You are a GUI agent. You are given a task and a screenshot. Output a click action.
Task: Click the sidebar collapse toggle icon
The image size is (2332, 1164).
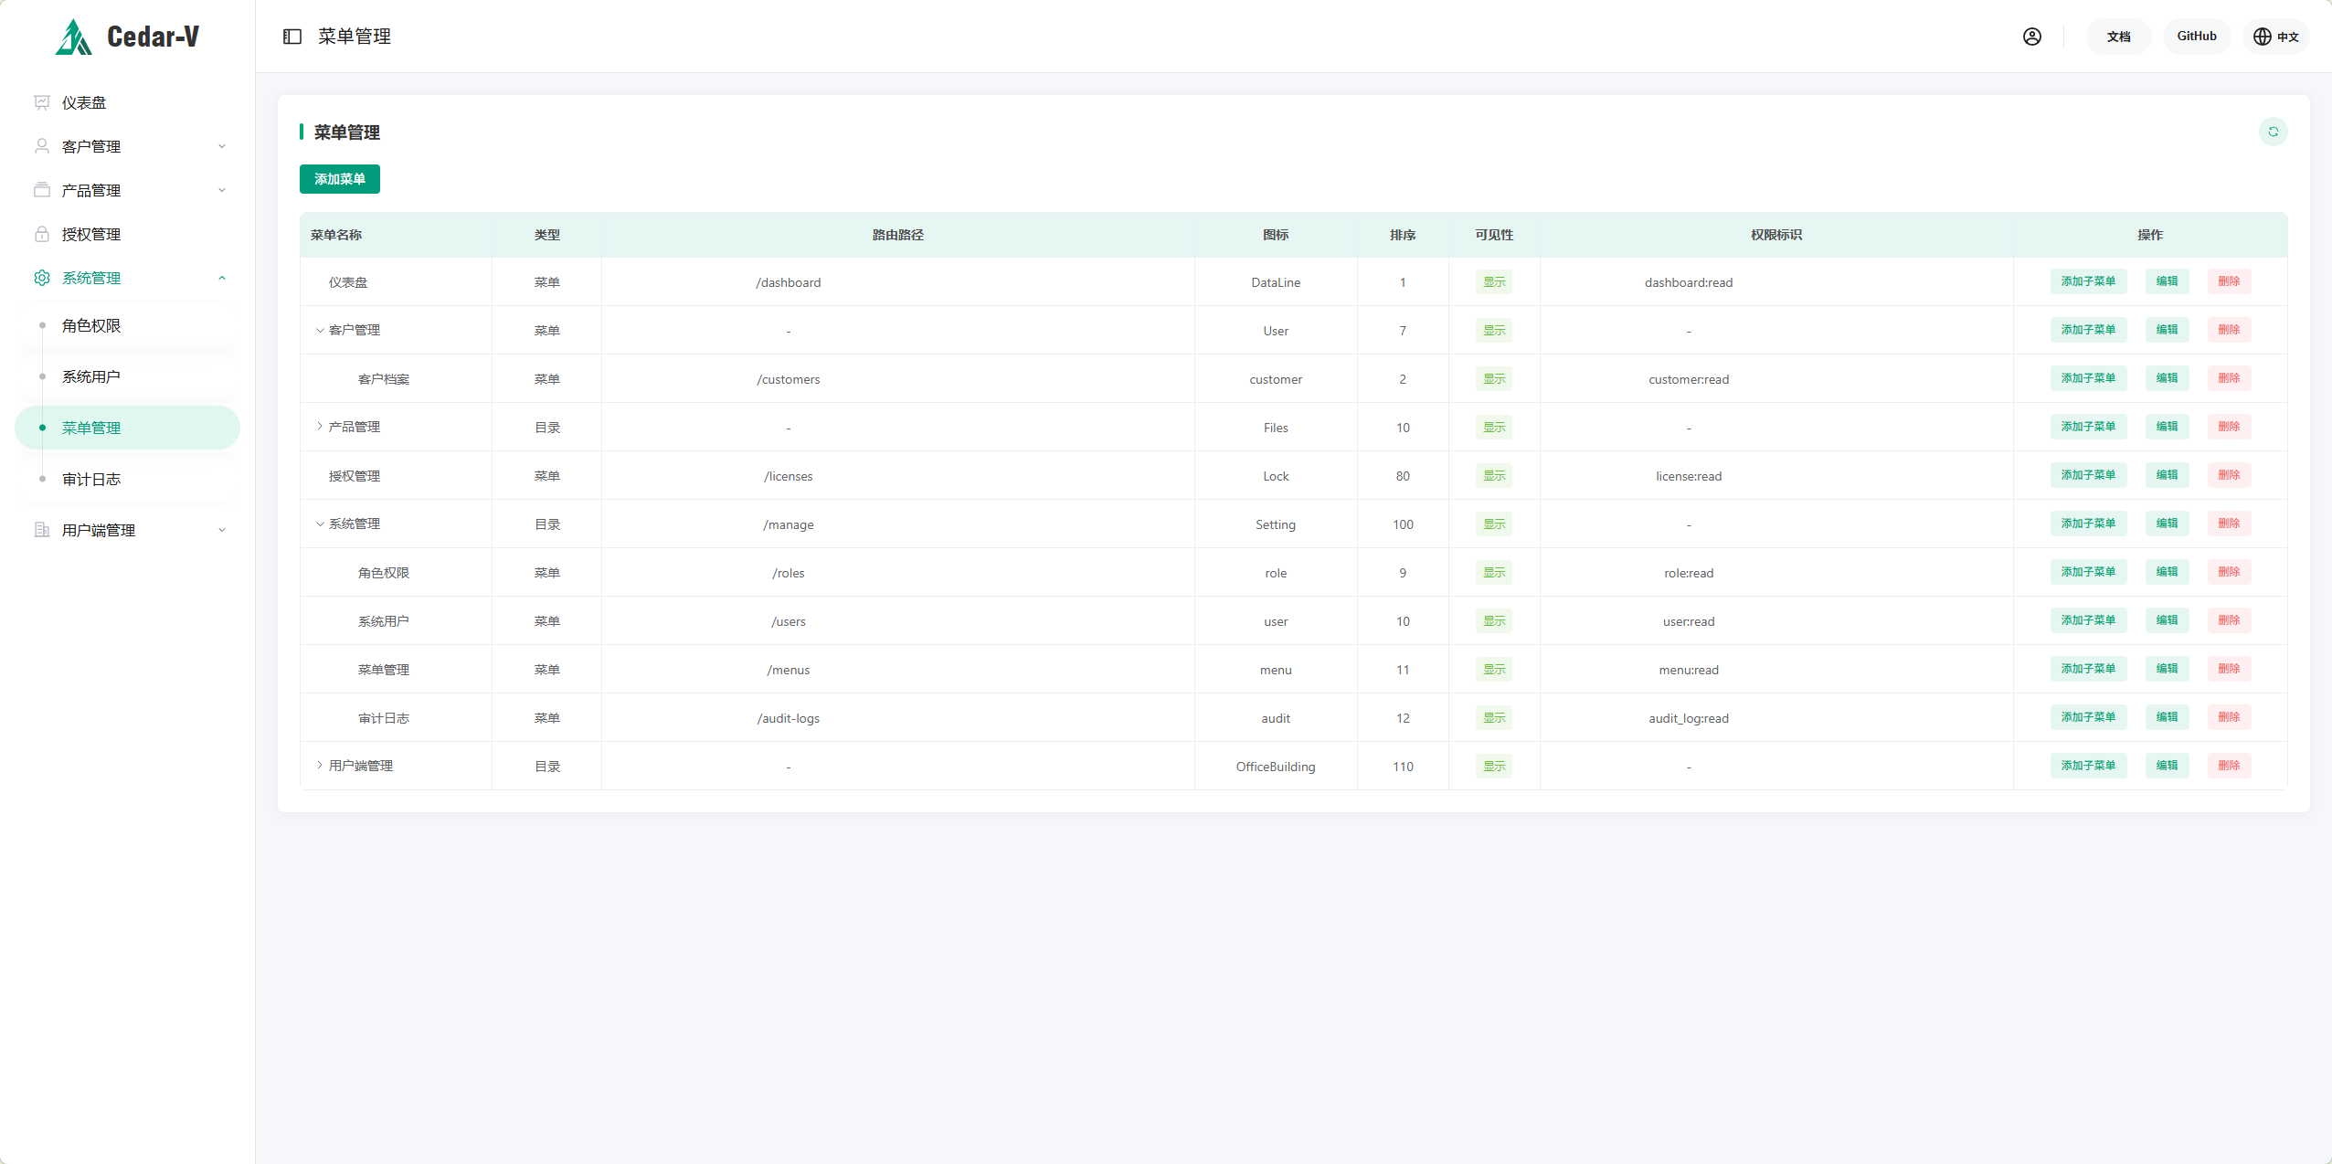292,37
